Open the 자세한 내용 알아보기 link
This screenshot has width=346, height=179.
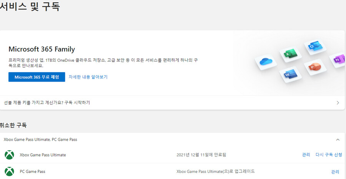pos(88,77)
